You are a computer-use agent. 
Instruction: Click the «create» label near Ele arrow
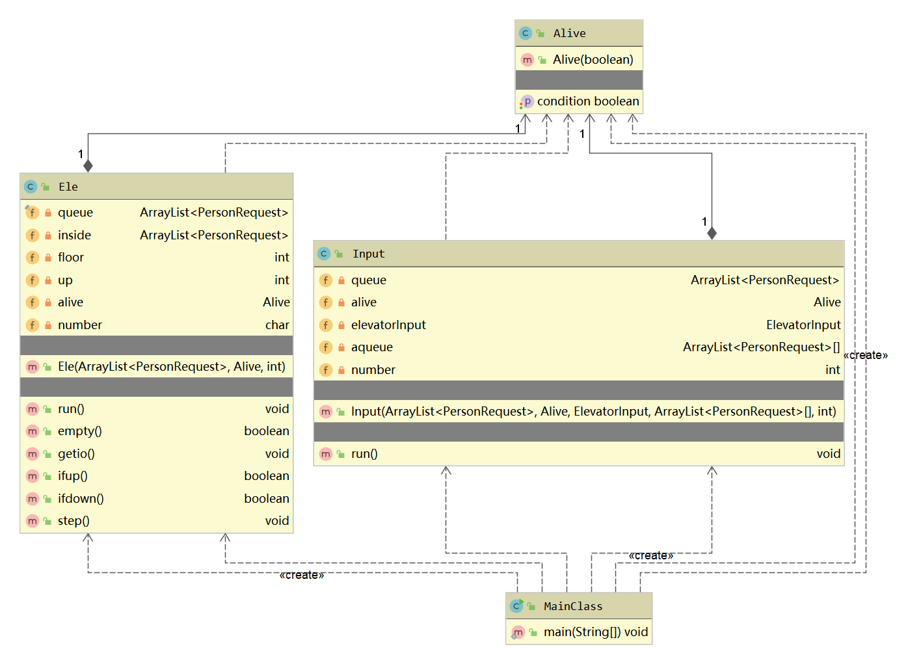302,575
